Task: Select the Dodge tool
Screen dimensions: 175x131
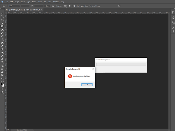Action: pos(2,56)
